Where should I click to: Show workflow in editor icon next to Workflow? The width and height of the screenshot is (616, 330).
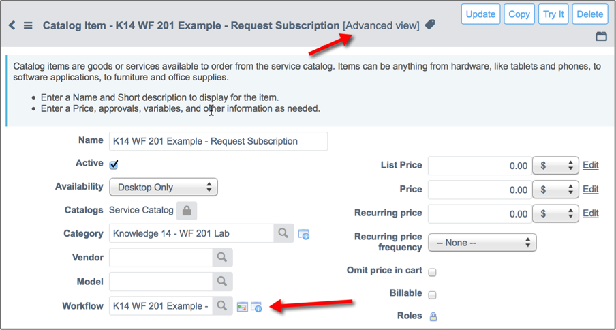pos(243,307)
